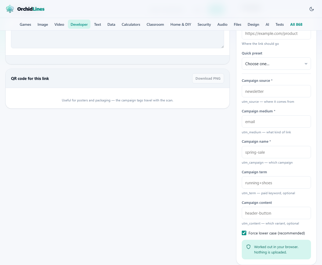Image resolution: width=322 pixels, height=265 pixels.
Task: Open the Security category
Action: point(204,24)
